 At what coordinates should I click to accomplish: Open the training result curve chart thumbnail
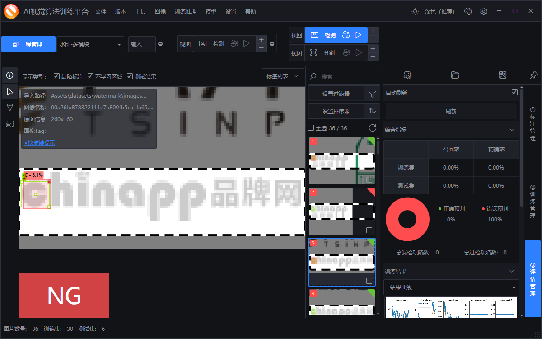coord(451,307)
